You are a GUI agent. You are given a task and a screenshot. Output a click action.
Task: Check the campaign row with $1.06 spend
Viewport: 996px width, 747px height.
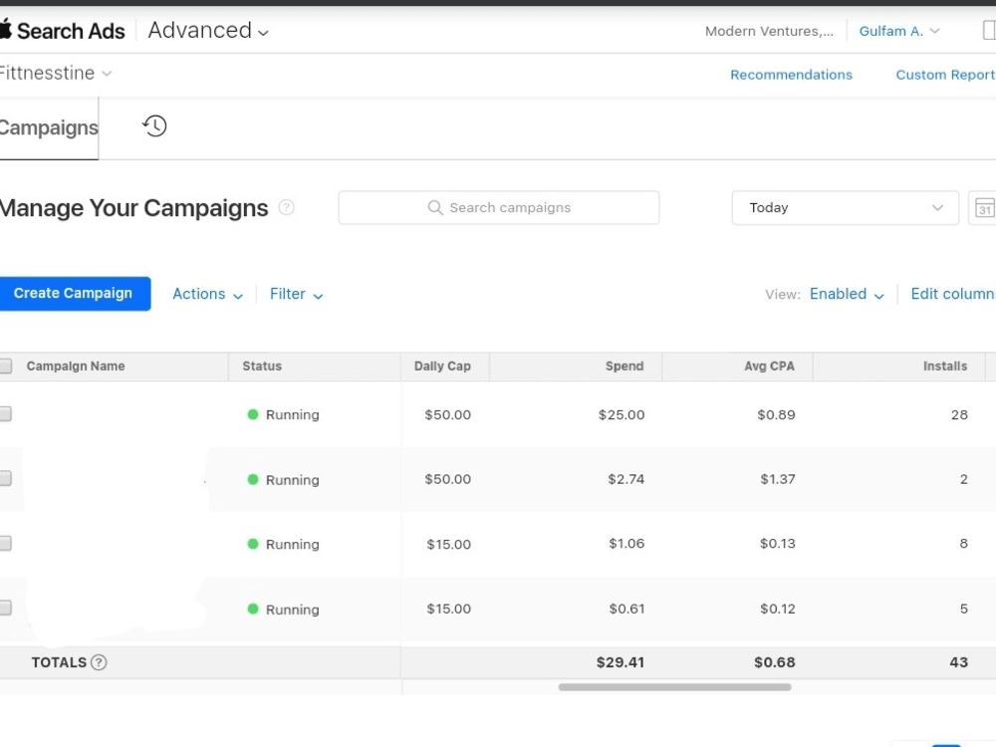[5, 543]
